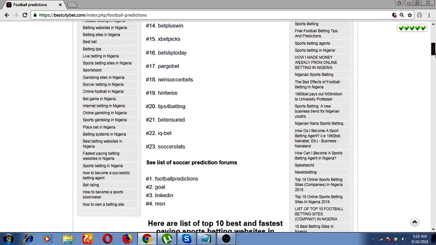Launch Opera from the taskbar
Image resolution: width=436 pixels, height=245 pixels.
click(107, 239)
